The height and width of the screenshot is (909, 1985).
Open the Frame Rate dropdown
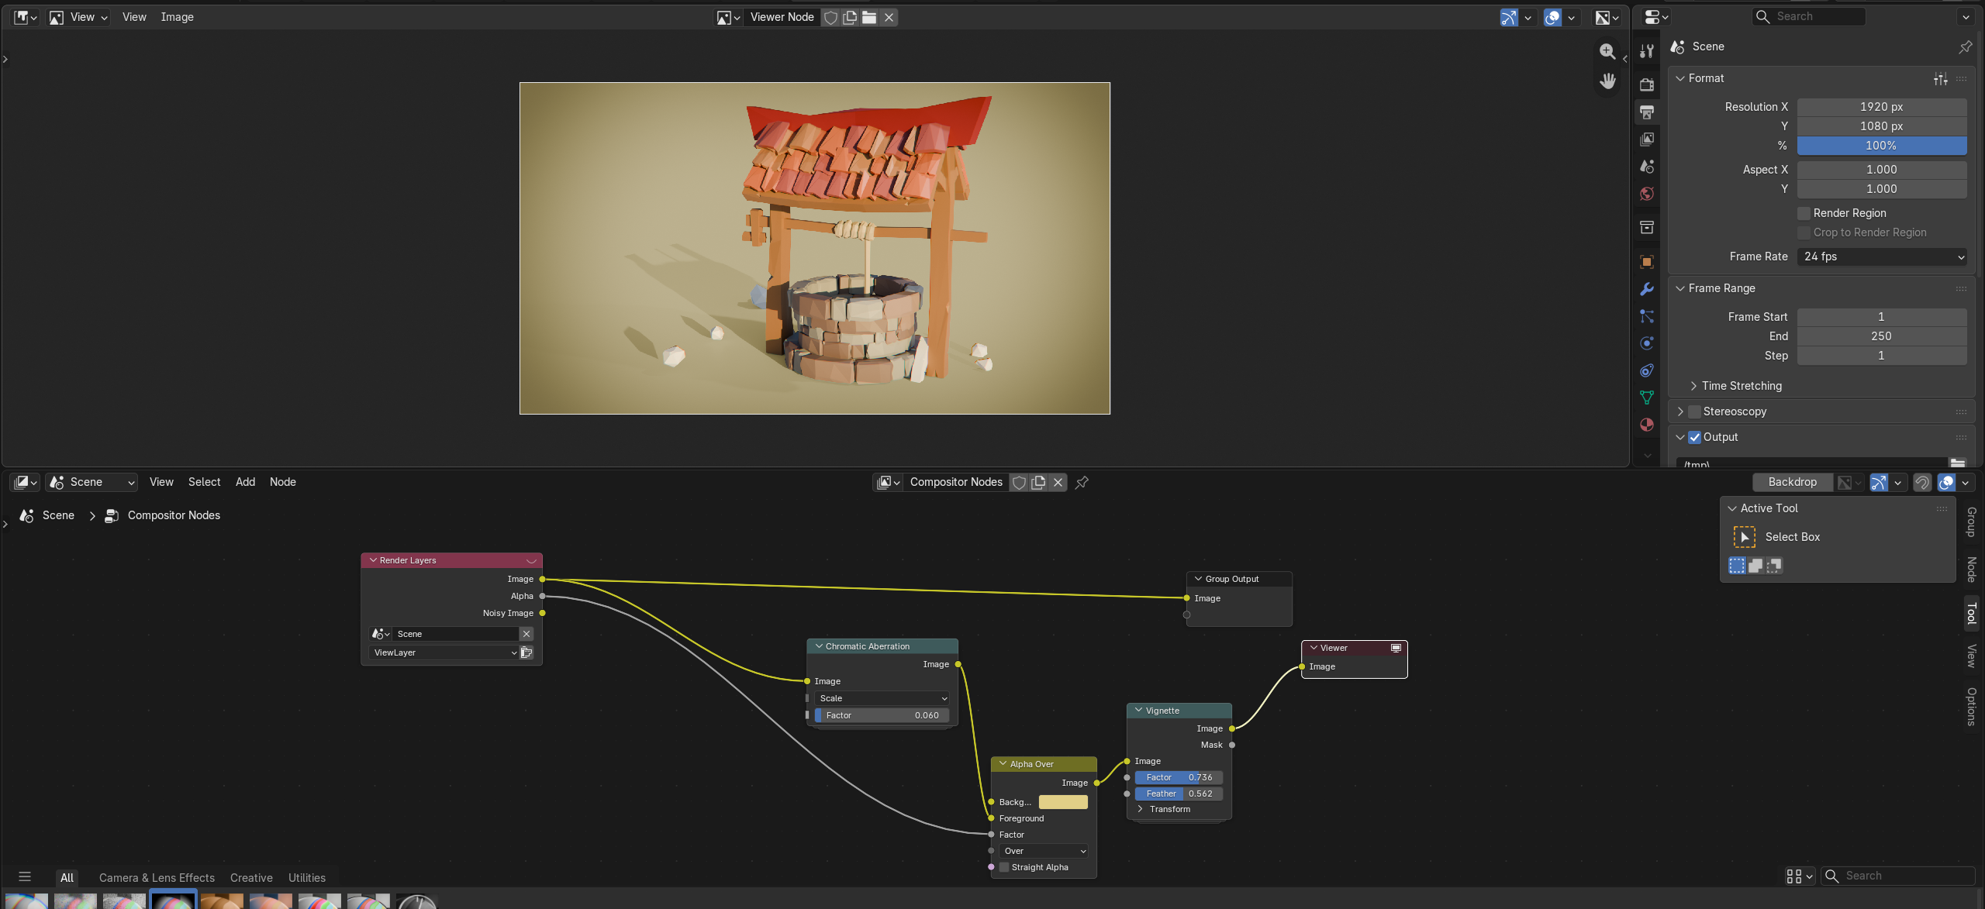click(x=1882, y=257)
